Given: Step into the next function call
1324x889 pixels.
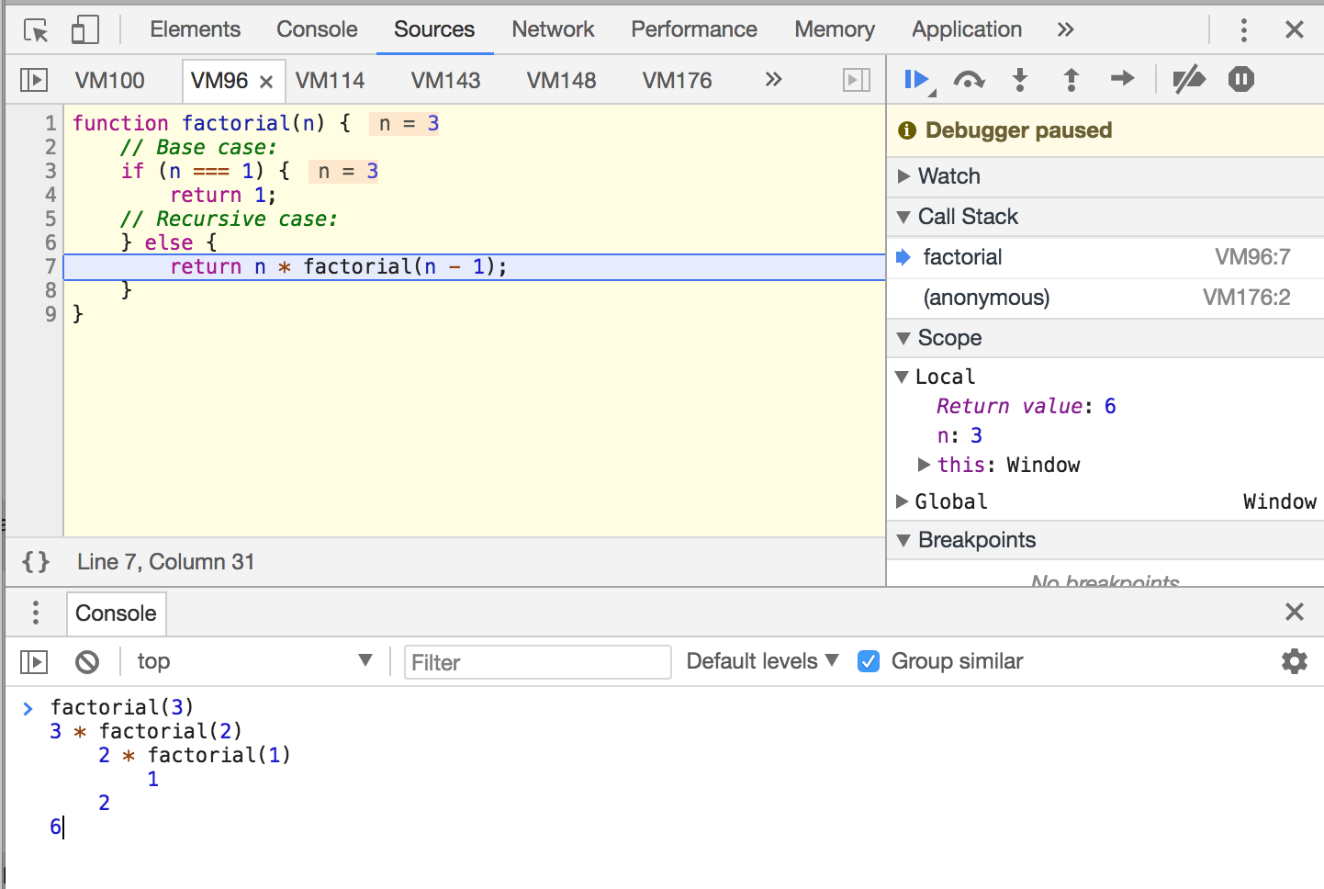Looking at the screenshot, I should (1019, 80).
